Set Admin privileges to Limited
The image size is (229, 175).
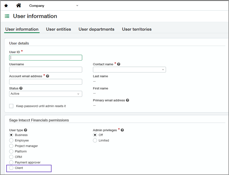(95, 140)
